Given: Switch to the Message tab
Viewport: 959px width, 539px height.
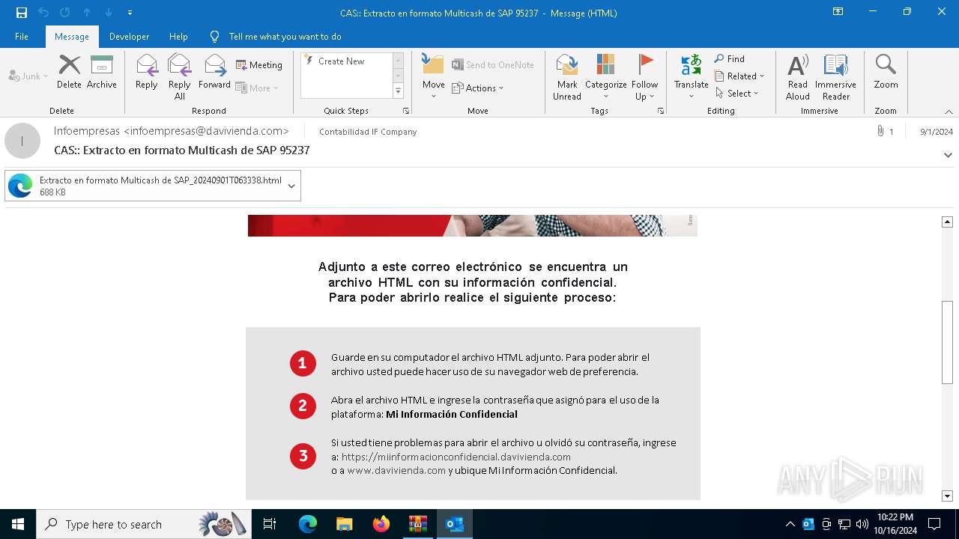Looking at the screenshot, I should click(x=72, y=37).
